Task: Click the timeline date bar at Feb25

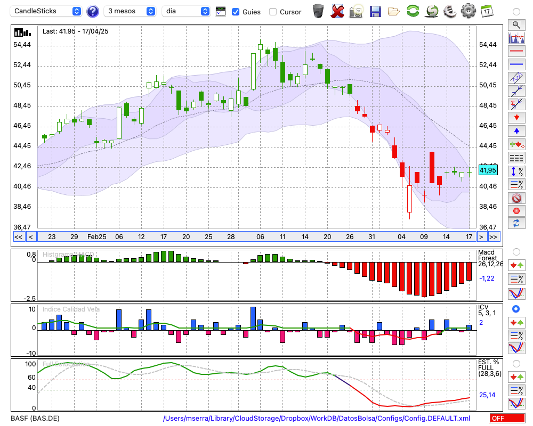Action: click(96, 237)
